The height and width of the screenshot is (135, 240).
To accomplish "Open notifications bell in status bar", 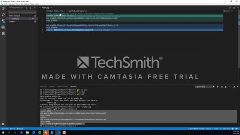I will 237,129.
